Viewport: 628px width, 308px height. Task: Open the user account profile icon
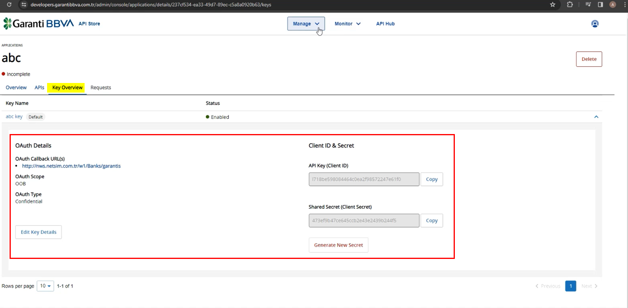coord(594,24)
